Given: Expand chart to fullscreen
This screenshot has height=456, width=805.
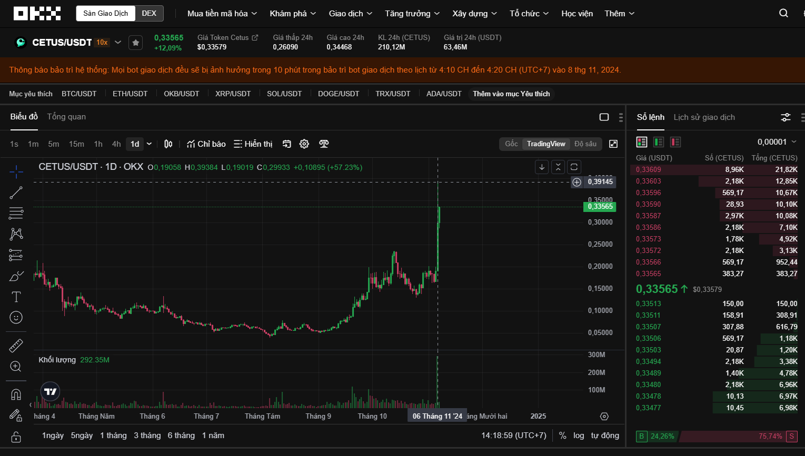Looking at the screenshot, I should [x=613, y=144].
